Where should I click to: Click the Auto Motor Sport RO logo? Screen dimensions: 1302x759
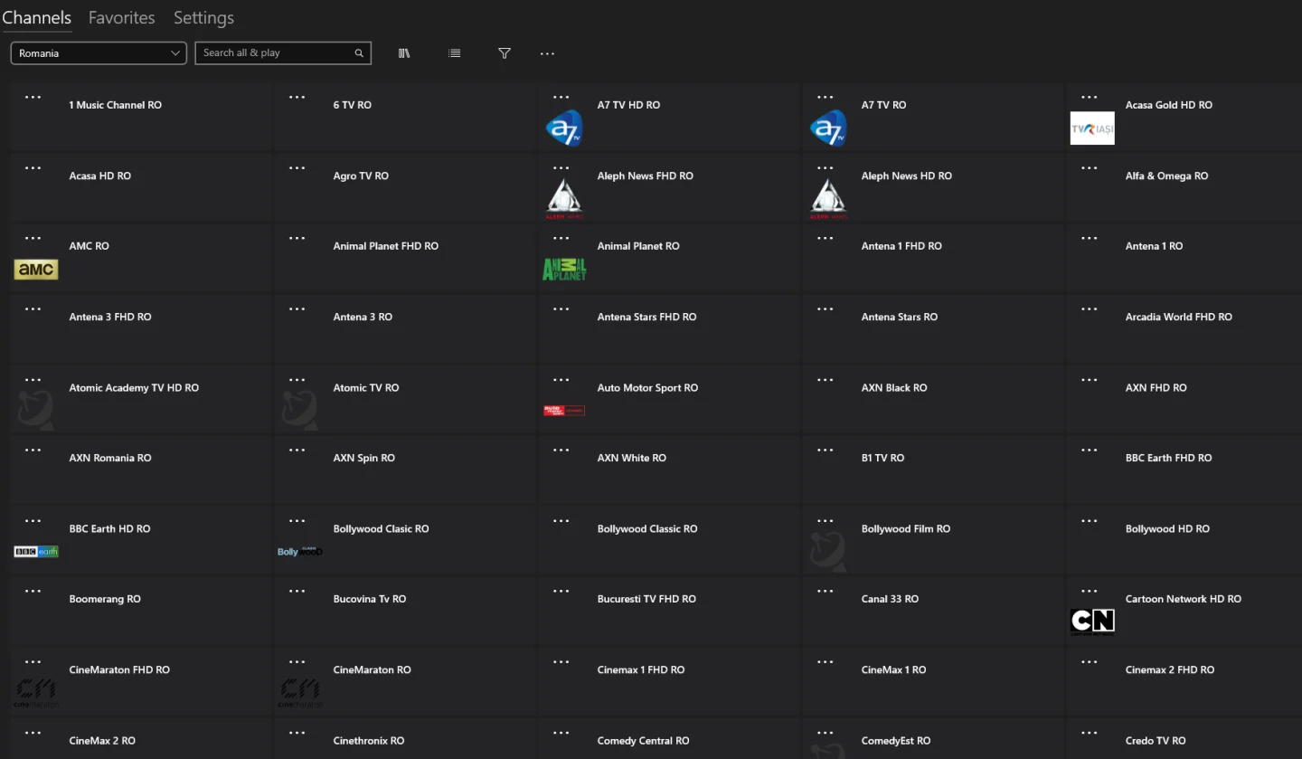564,411
